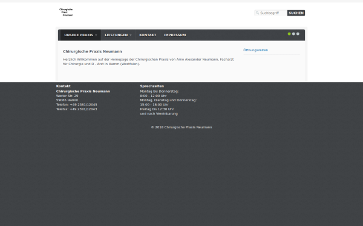Click the SUCHEN button
Viewport: 363px width, 226px height.
[296, 13]
